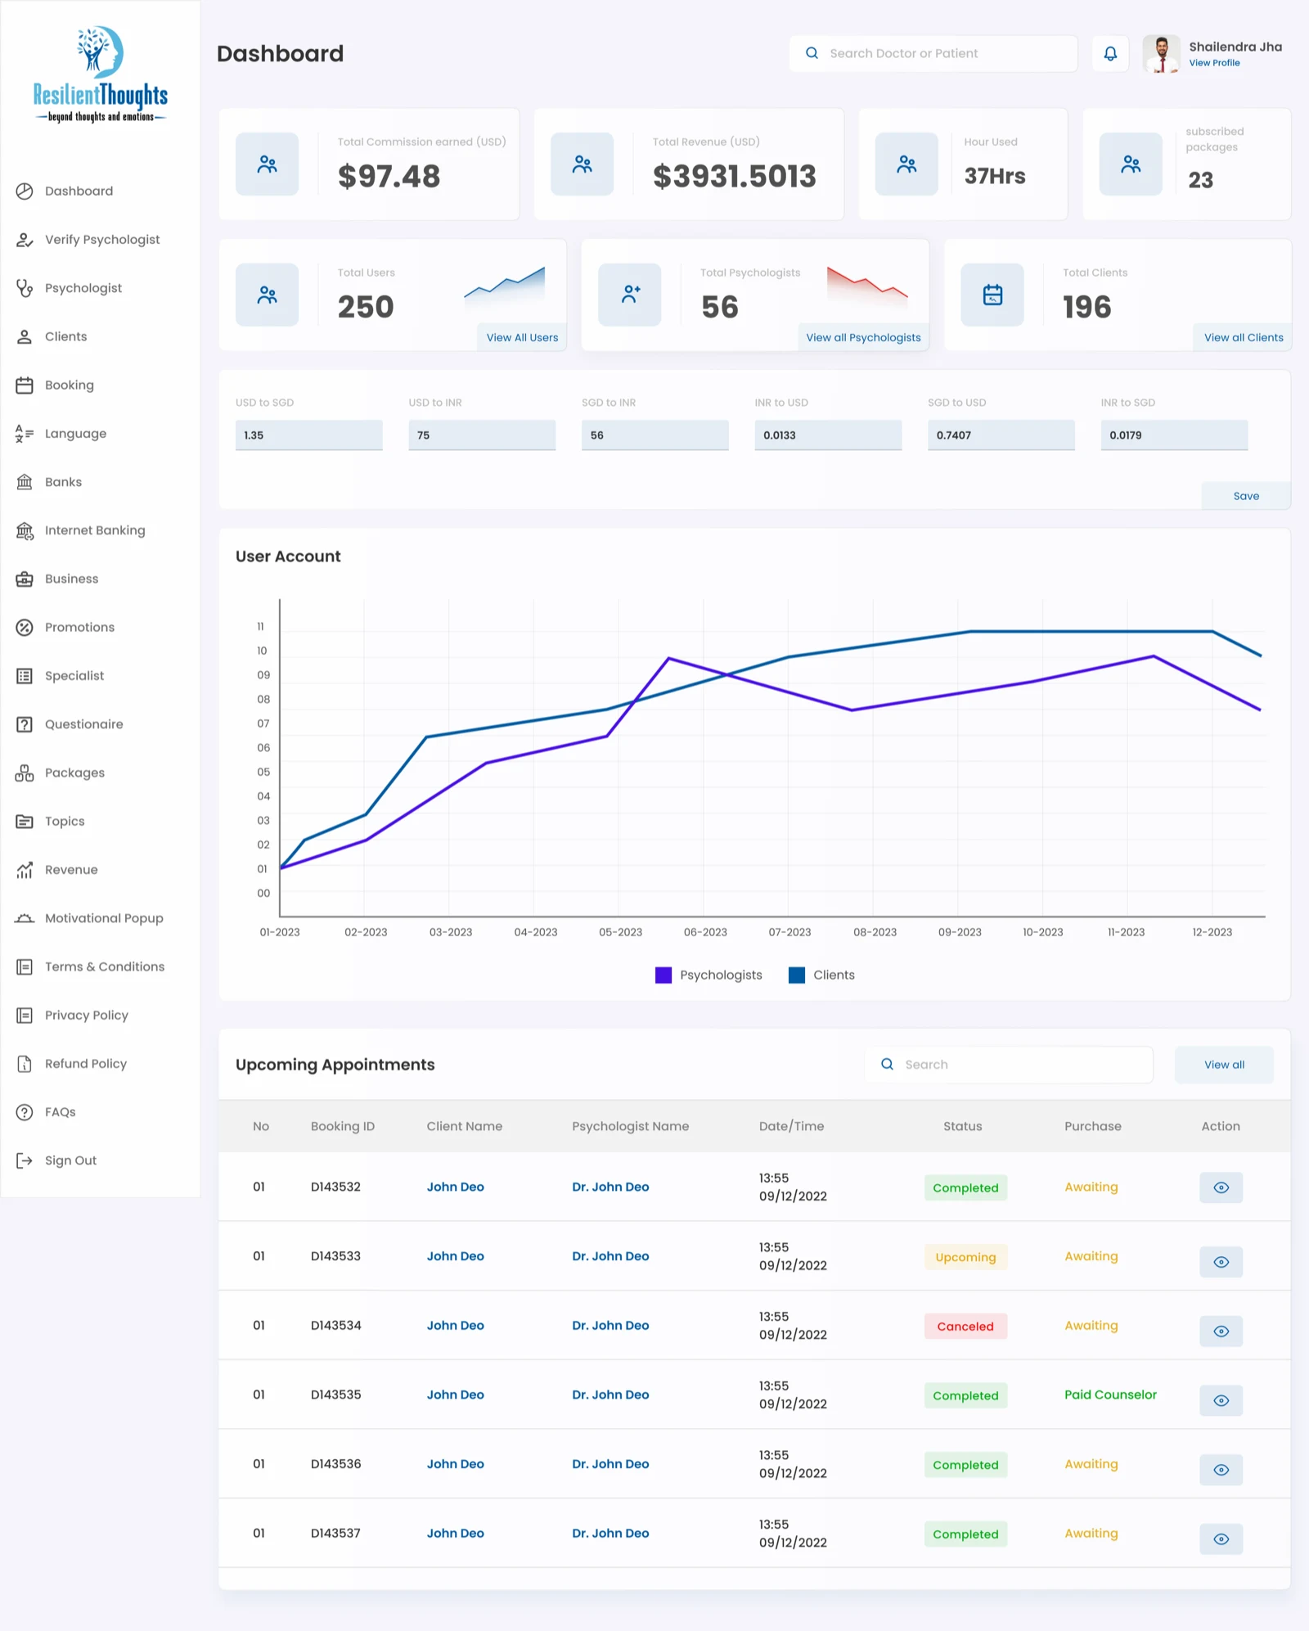Click the Language translate sidebar icon
The height and width of the screenshot is (1631, 1309).
point(25,434)
